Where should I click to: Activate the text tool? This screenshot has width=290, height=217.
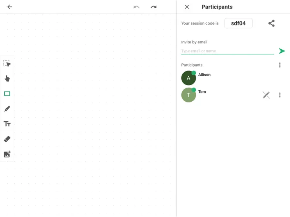point(7,124)
